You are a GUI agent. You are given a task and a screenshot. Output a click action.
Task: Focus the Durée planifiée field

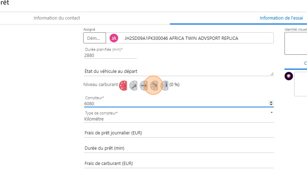110,55
